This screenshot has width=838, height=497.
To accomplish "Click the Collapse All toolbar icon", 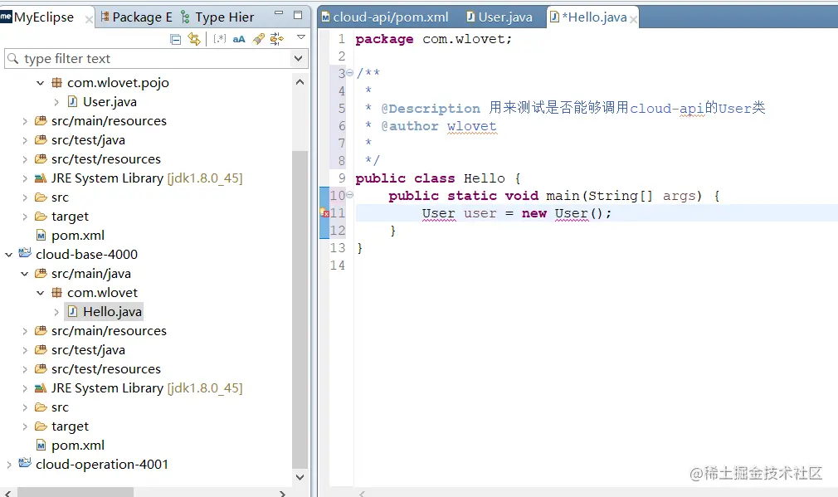I will tap(175, 39).
